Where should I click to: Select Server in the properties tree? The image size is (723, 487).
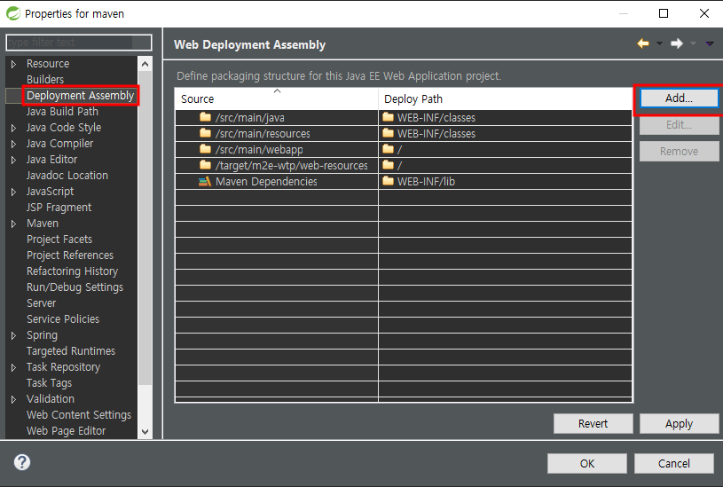42,303
